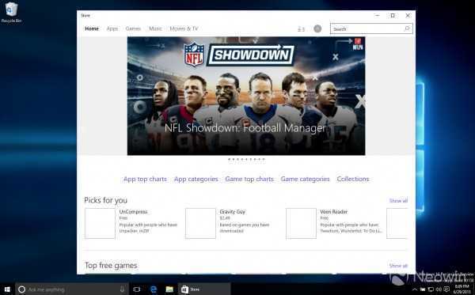Image resolution: width=475 pixels, height=295 pixels.
Task: Open the volume tray icon
Action: (439, 289)
